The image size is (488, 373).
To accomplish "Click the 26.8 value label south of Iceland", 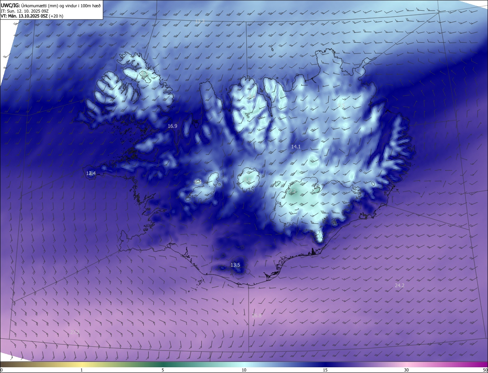I will 257,315.
